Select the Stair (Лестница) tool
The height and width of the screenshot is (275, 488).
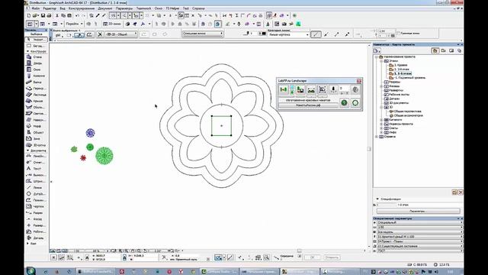tap(36, 95)
